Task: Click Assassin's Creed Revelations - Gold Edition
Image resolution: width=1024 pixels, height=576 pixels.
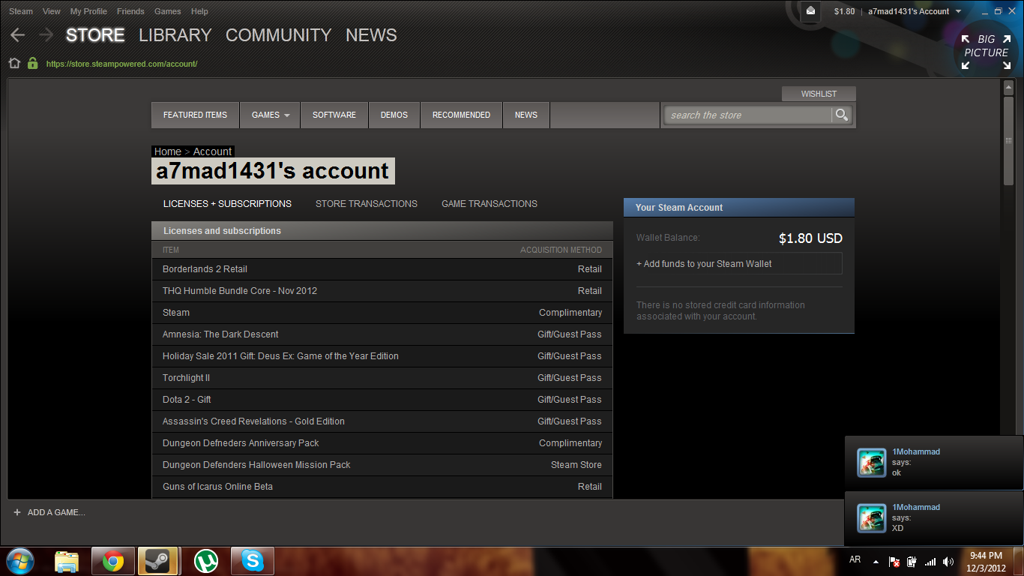Action: (253, 421)
